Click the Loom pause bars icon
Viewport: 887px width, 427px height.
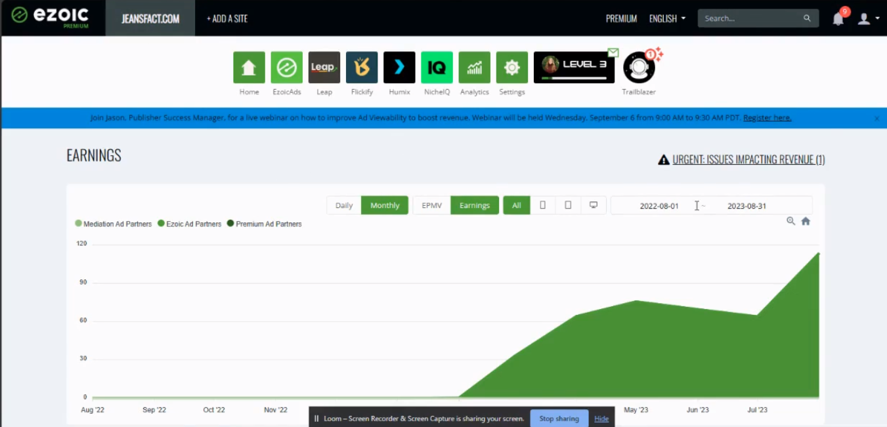coord(316,418)
